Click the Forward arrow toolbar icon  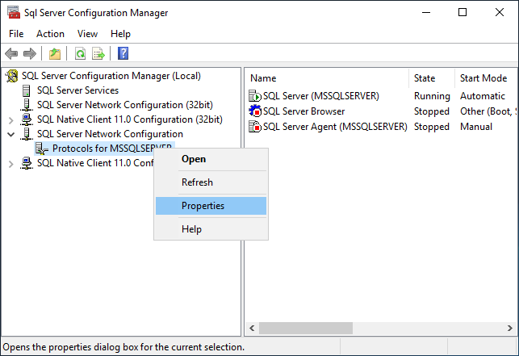(x=30, y=54)
